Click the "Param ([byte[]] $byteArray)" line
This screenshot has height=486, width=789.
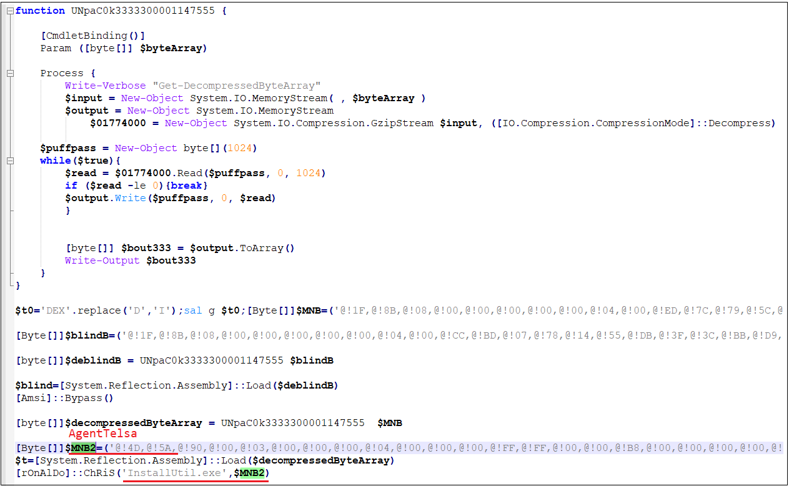pos(124,48)
